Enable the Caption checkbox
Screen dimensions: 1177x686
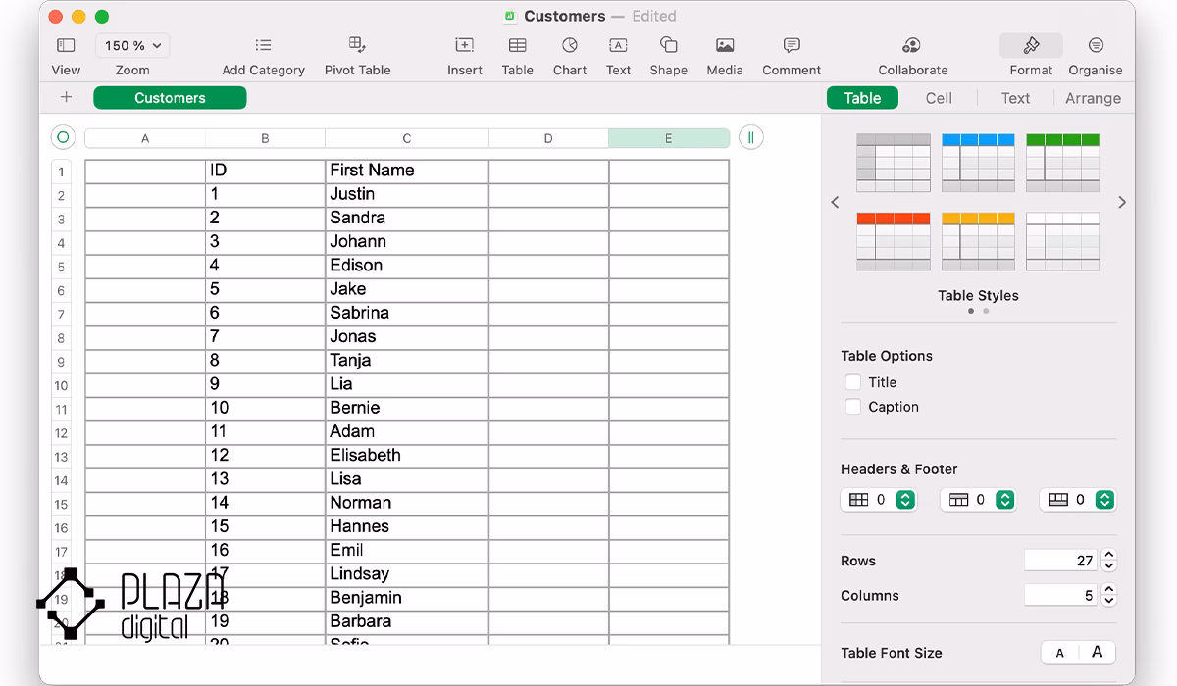853,407
